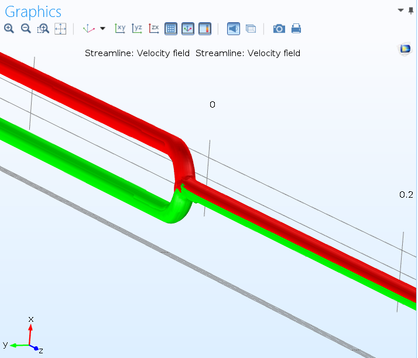Toggle the color legend display

205,28
